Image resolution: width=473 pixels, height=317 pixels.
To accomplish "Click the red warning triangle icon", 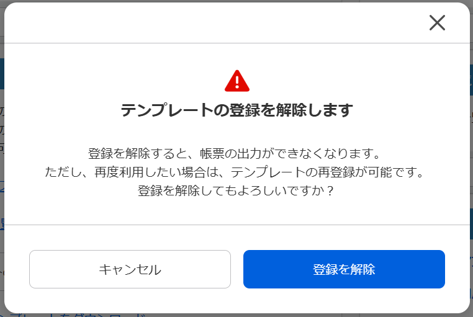I will tap(237, 81).
